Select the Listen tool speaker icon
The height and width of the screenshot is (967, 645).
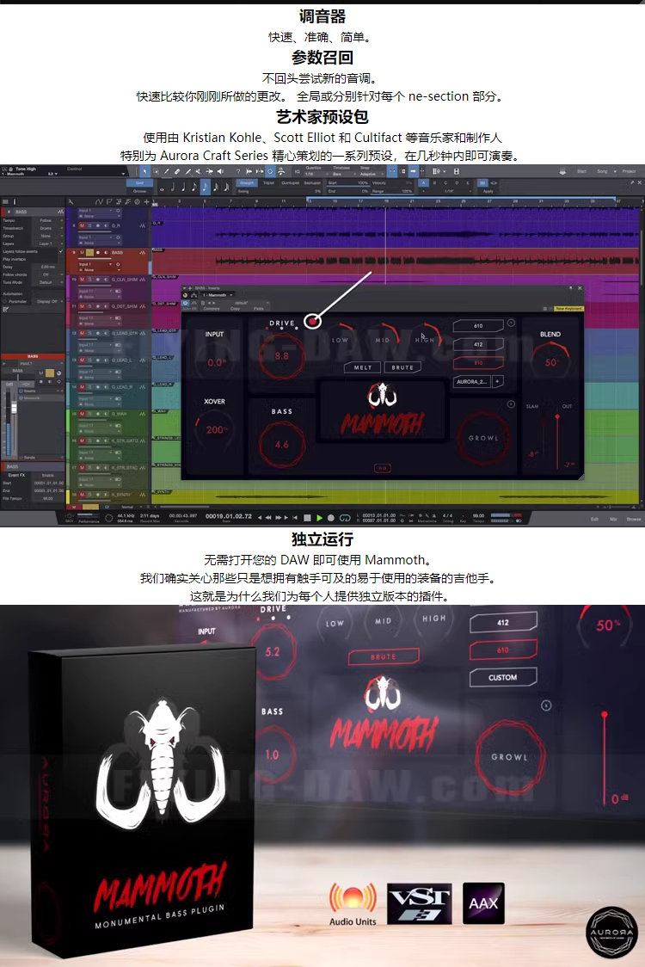point(220,171)
